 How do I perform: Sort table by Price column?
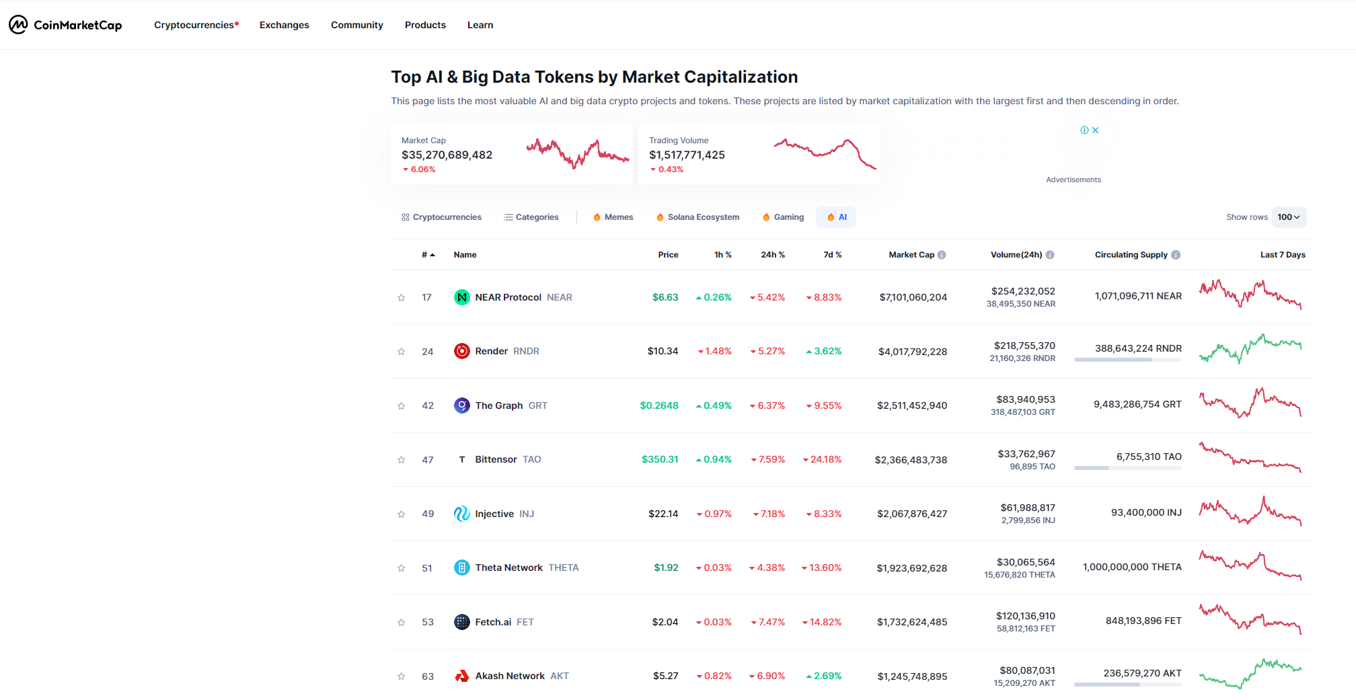point(668,255)
